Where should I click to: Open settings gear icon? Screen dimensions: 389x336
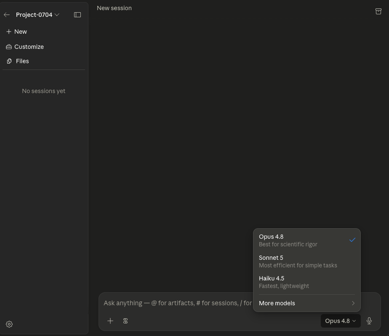click(x=9, y=324)
